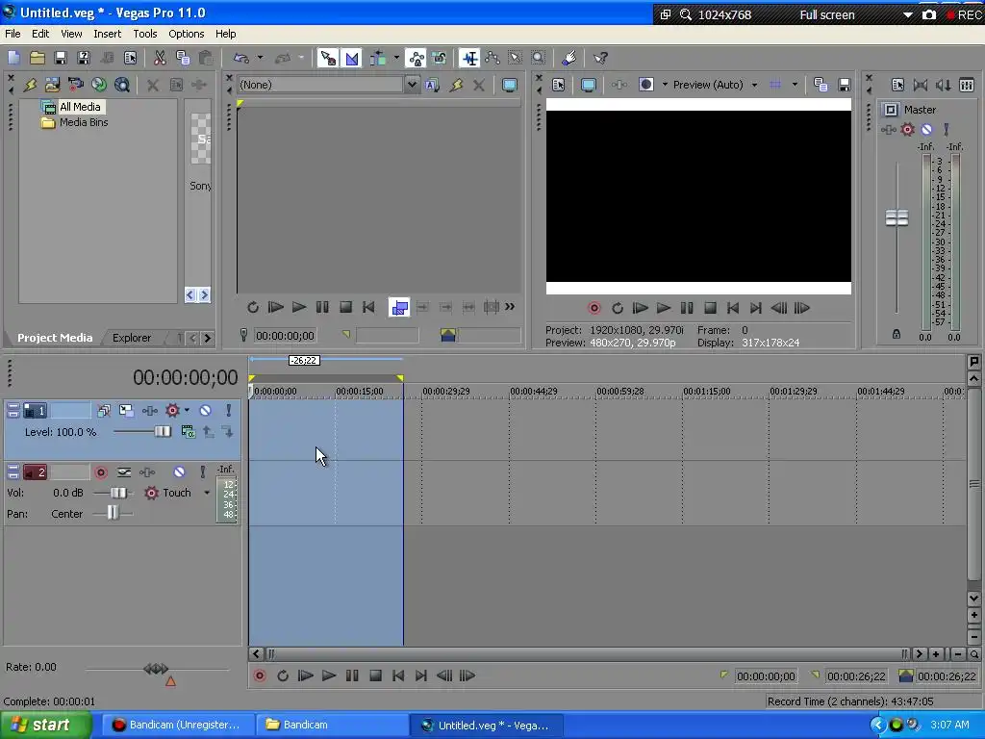
Task: Click Import Media icon in Project Media
Action: [x=52, y=85]
